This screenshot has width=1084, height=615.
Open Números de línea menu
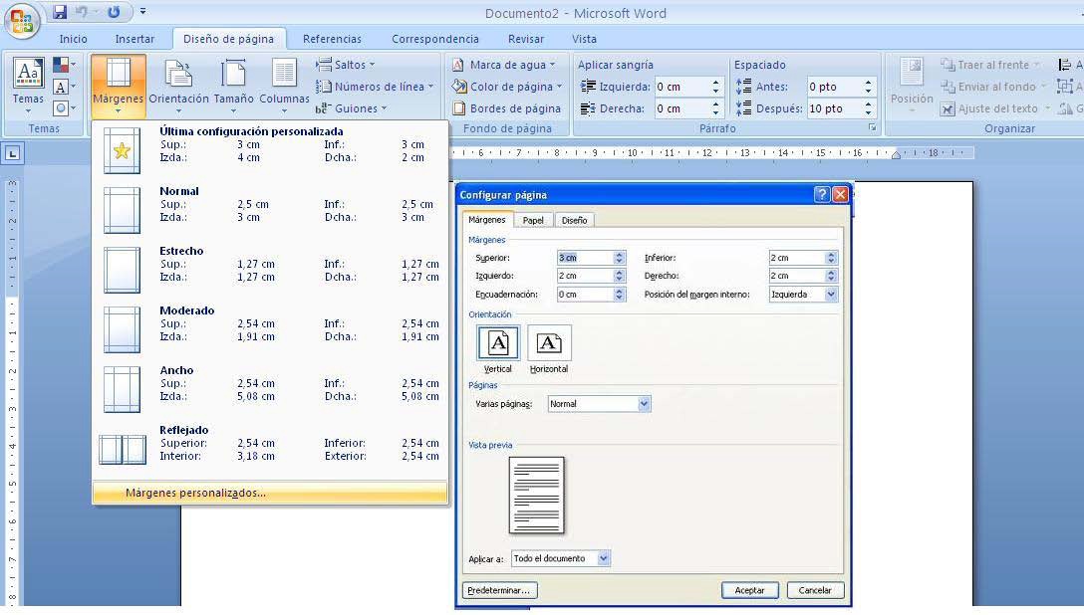click(375, 87)
